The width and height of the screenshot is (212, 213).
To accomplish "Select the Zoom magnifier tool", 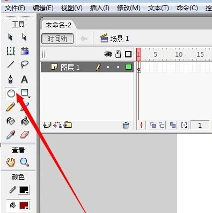I will point(25,162).
